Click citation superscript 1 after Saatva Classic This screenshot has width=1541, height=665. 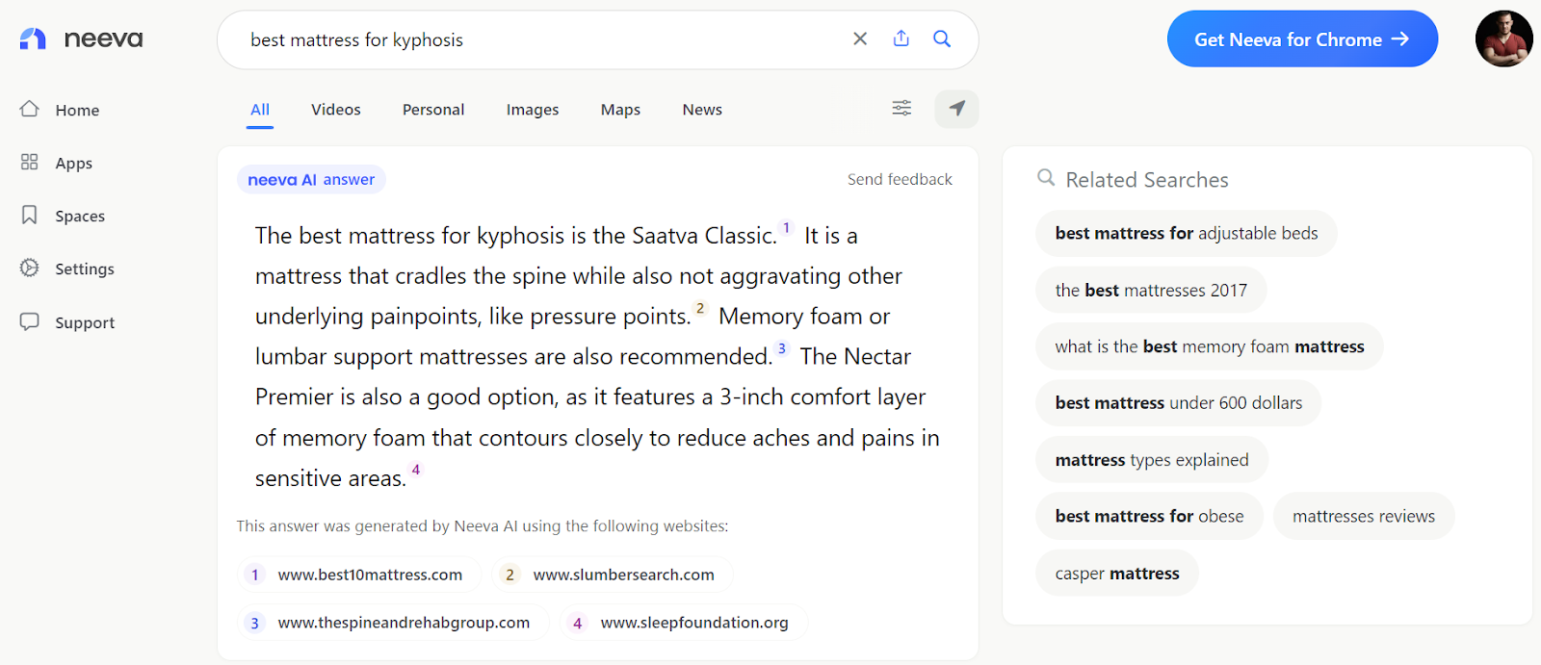pyautogui.click(x=786, y=228)
